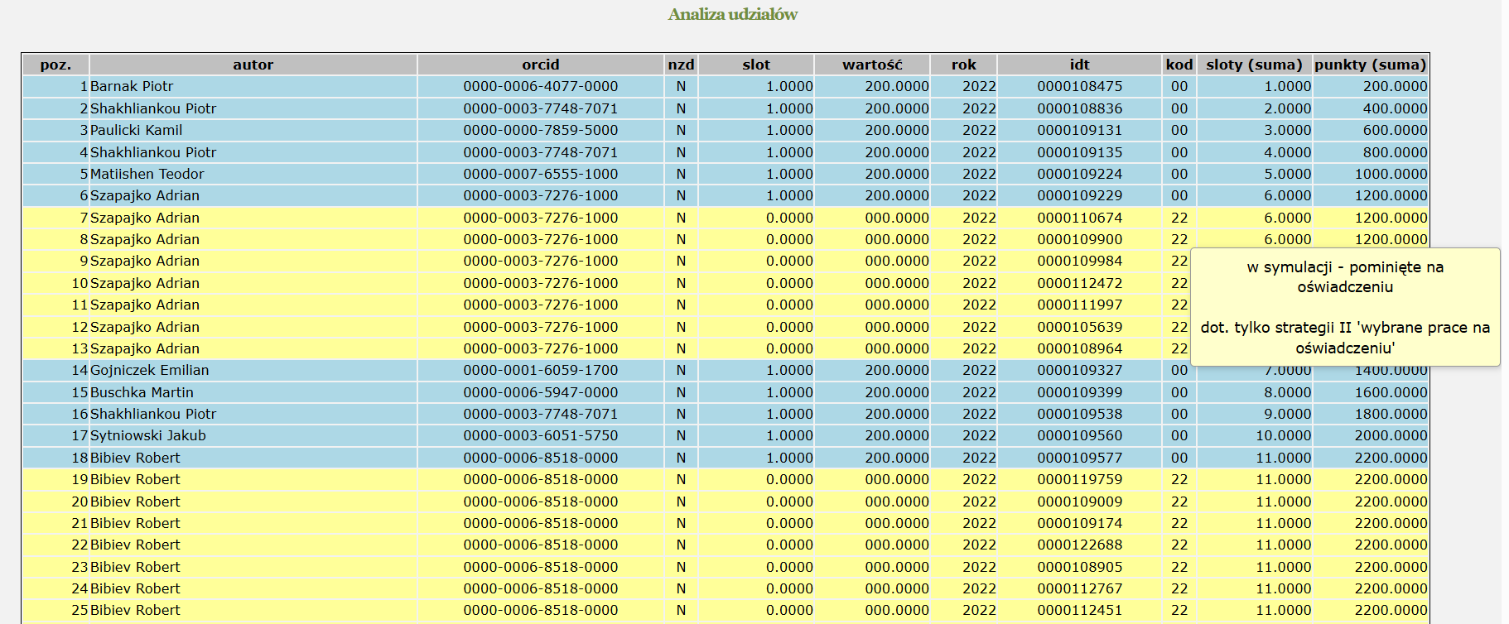Select the "sloty (suma)" column header
The image size is (1509, 624).
pyautogui.click(x=1254, y=65)
